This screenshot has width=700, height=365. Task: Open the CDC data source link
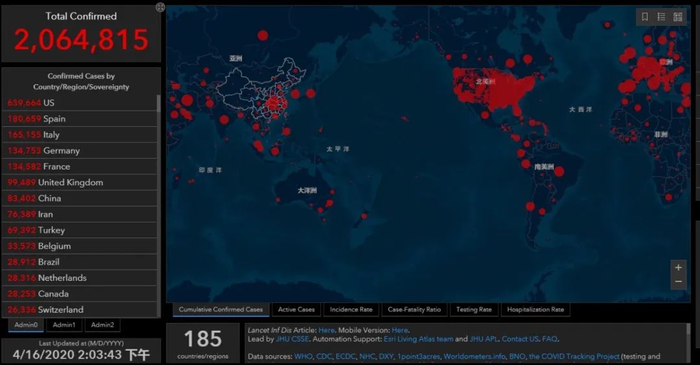pyautogui.click(x=324, y=357)
